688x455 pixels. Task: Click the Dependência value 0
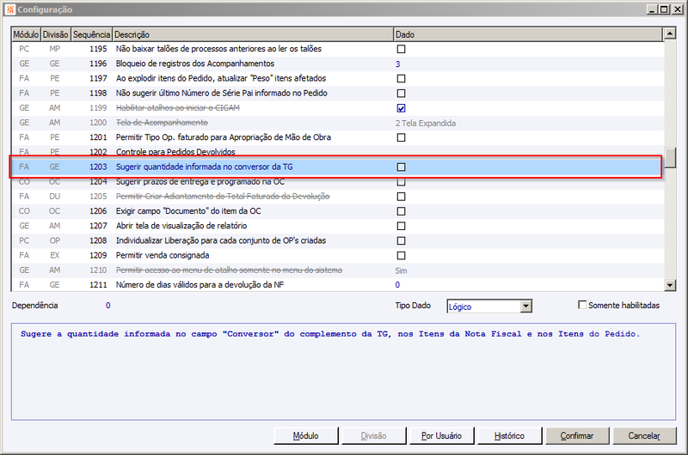[108, 306]
